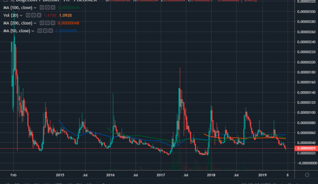Select the MA (50, close) legend label
Viewport: 318px width, 184px height.
tap(17, 31)
